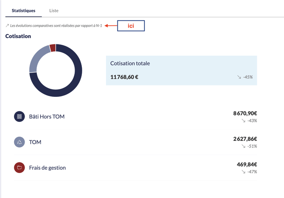Select the Bâti Hors TOM row label

[47, 117]
